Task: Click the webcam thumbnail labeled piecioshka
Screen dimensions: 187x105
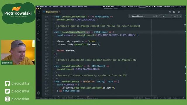Action: 18,52
